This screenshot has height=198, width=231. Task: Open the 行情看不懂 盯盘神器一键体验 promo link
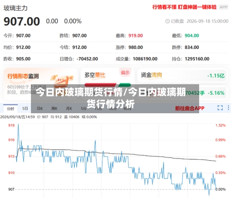tap(184, 7)
